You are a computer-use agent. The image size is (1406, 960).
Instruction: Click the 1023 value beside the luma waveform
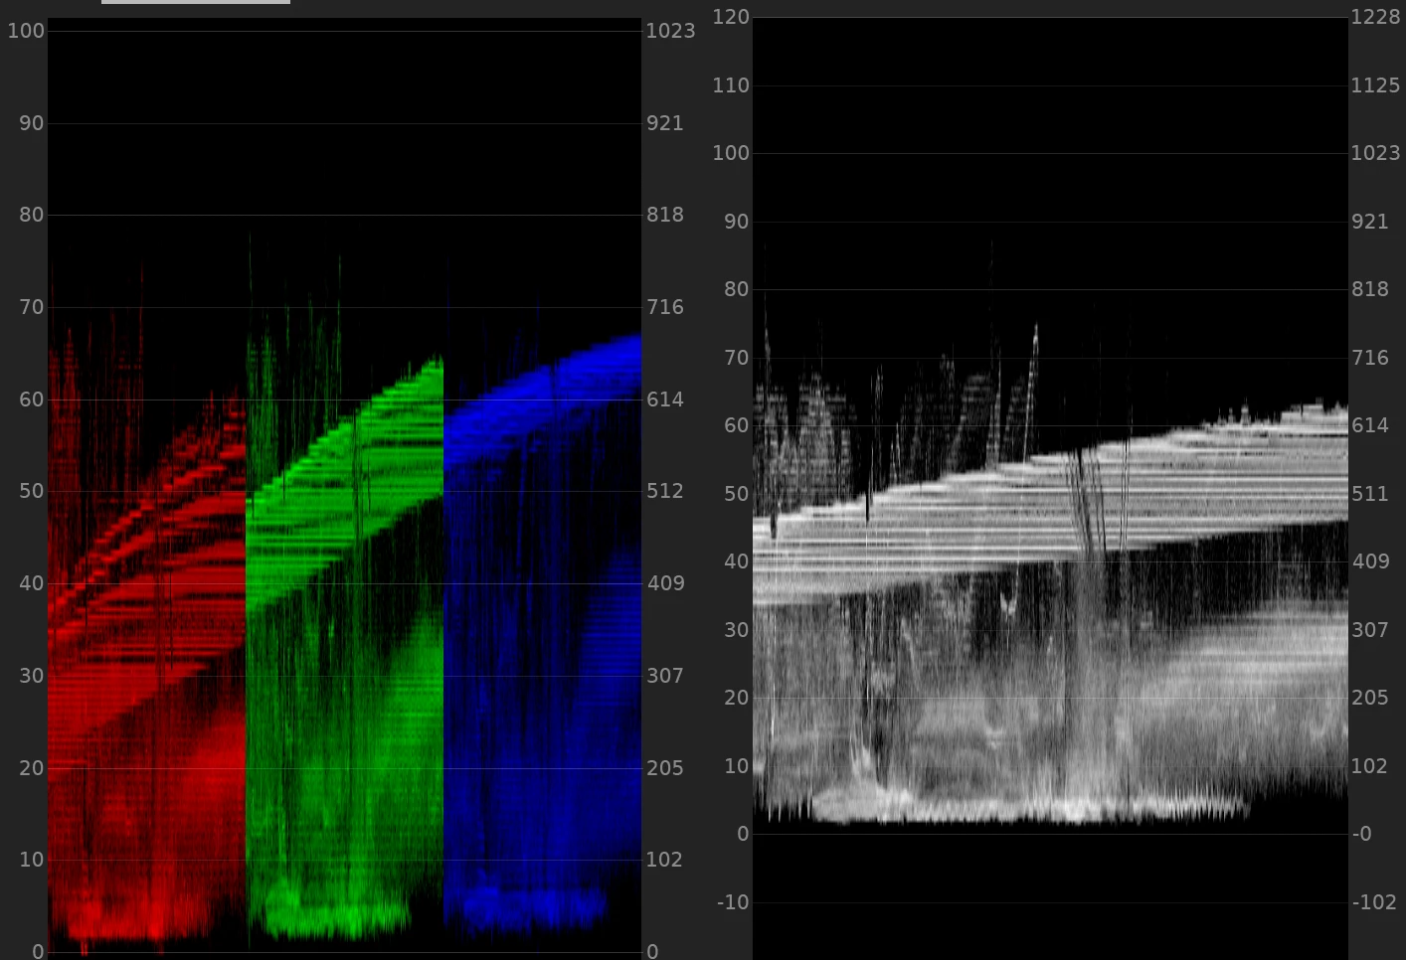point(1375,153)
